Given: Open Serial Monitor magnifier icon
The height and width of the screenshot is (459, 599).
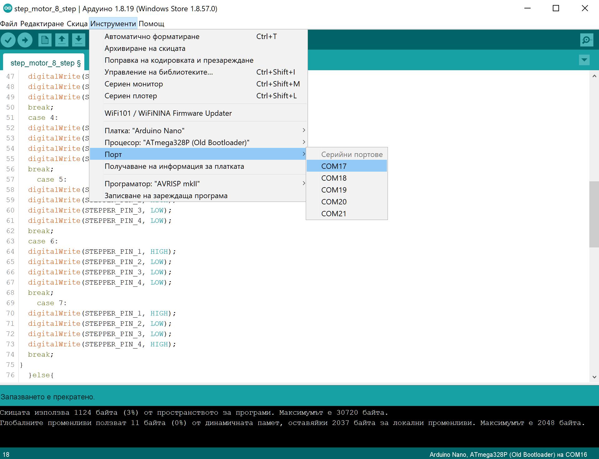Looking at the screenshot, I should [x=587, y=40].
